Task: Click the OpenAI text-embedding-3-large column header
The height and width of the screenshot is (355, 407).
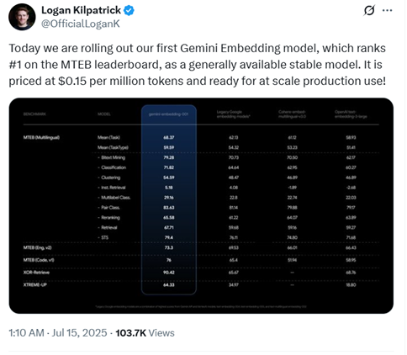Action: [351, 114]
